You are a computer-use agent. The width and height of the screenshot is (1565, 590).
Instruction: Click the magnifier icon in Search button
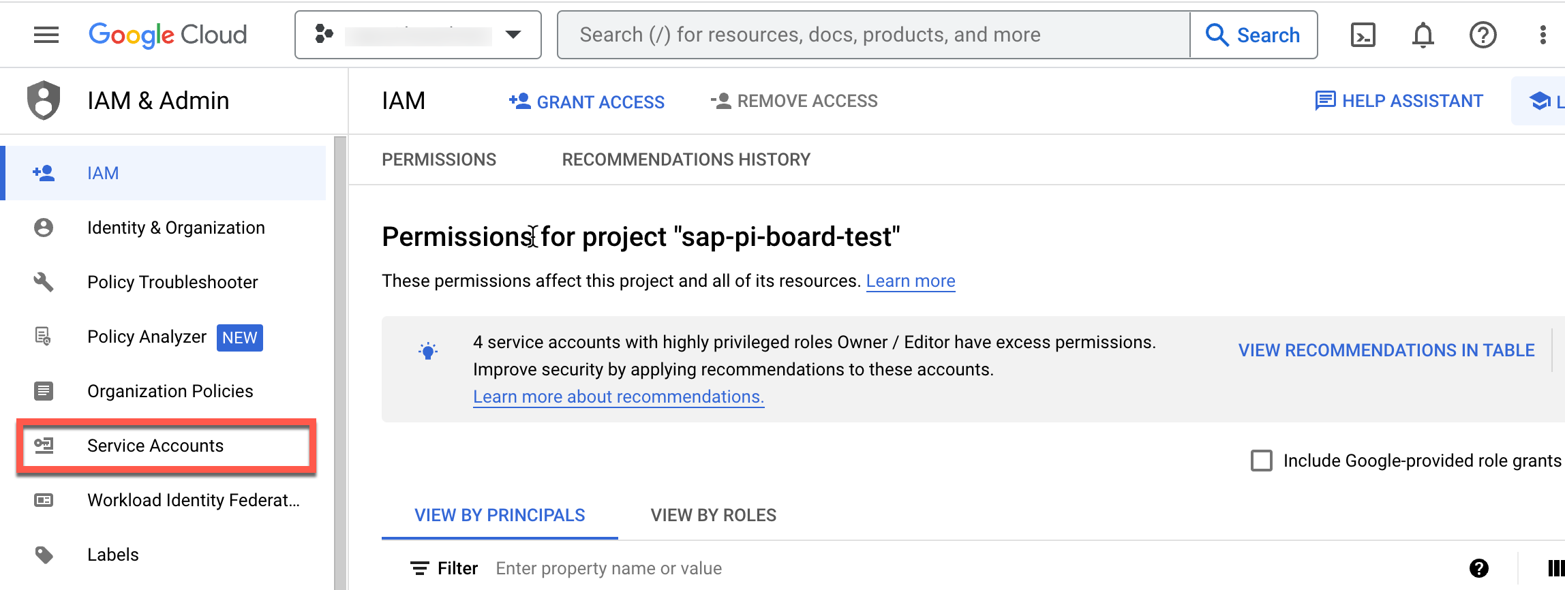(1217, 35)
